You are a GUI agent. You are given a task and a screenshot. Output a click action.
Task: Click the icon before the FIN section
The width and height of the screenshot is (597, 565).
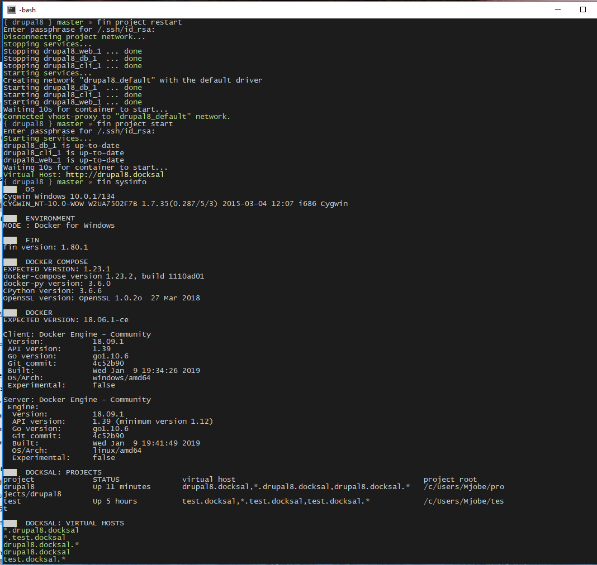pos(9,240)
